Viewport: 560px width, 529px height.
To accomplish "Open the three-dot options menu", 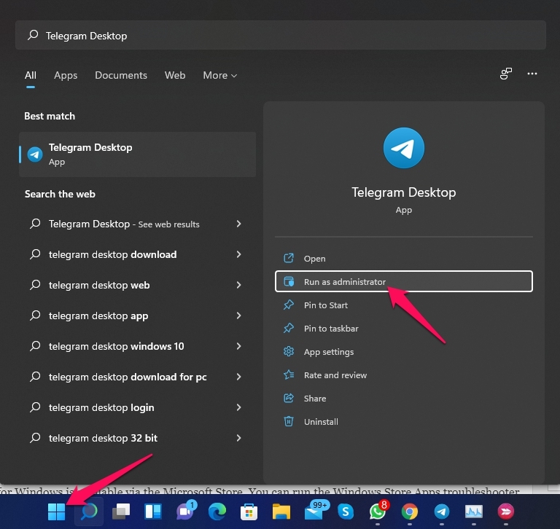I will [x=532, y=74].
